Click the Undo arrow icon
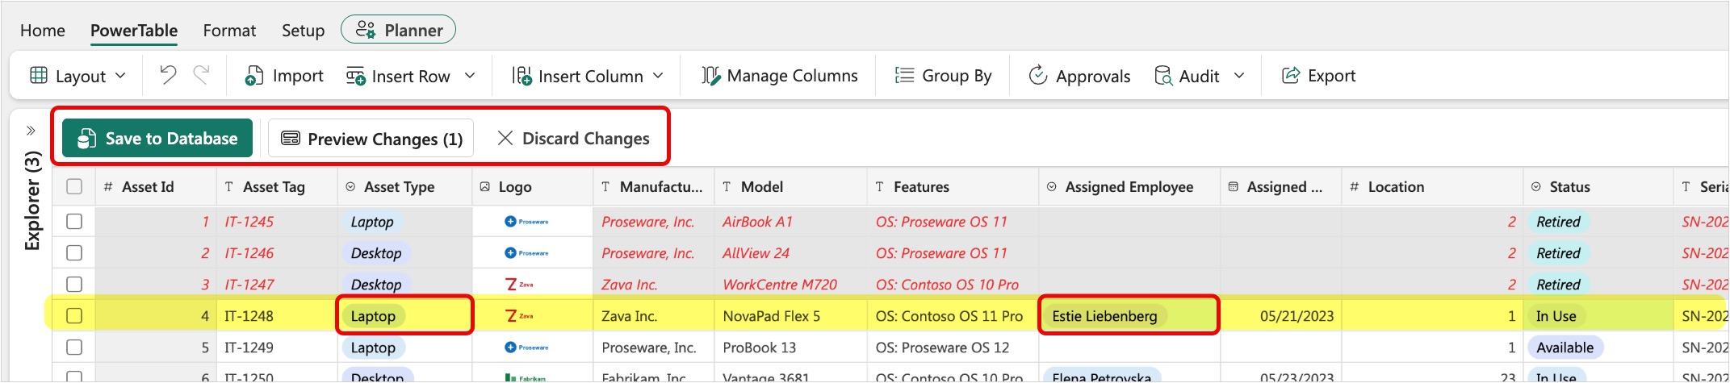The height and width of the screenshot is (383, 1730). (x=168, y=75)
